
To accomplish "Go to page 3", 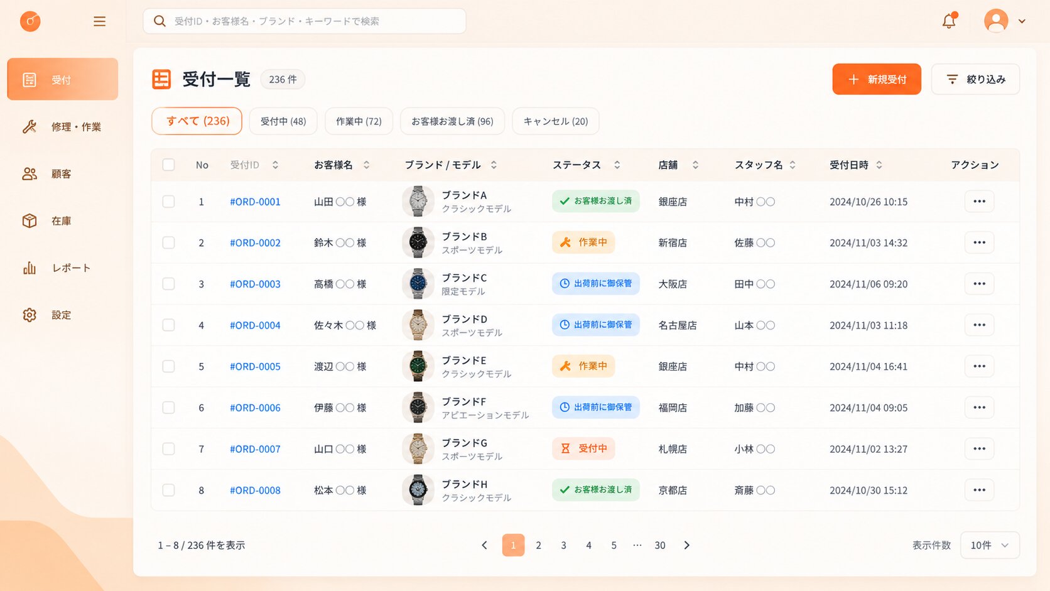I will [x=563, y=545].
